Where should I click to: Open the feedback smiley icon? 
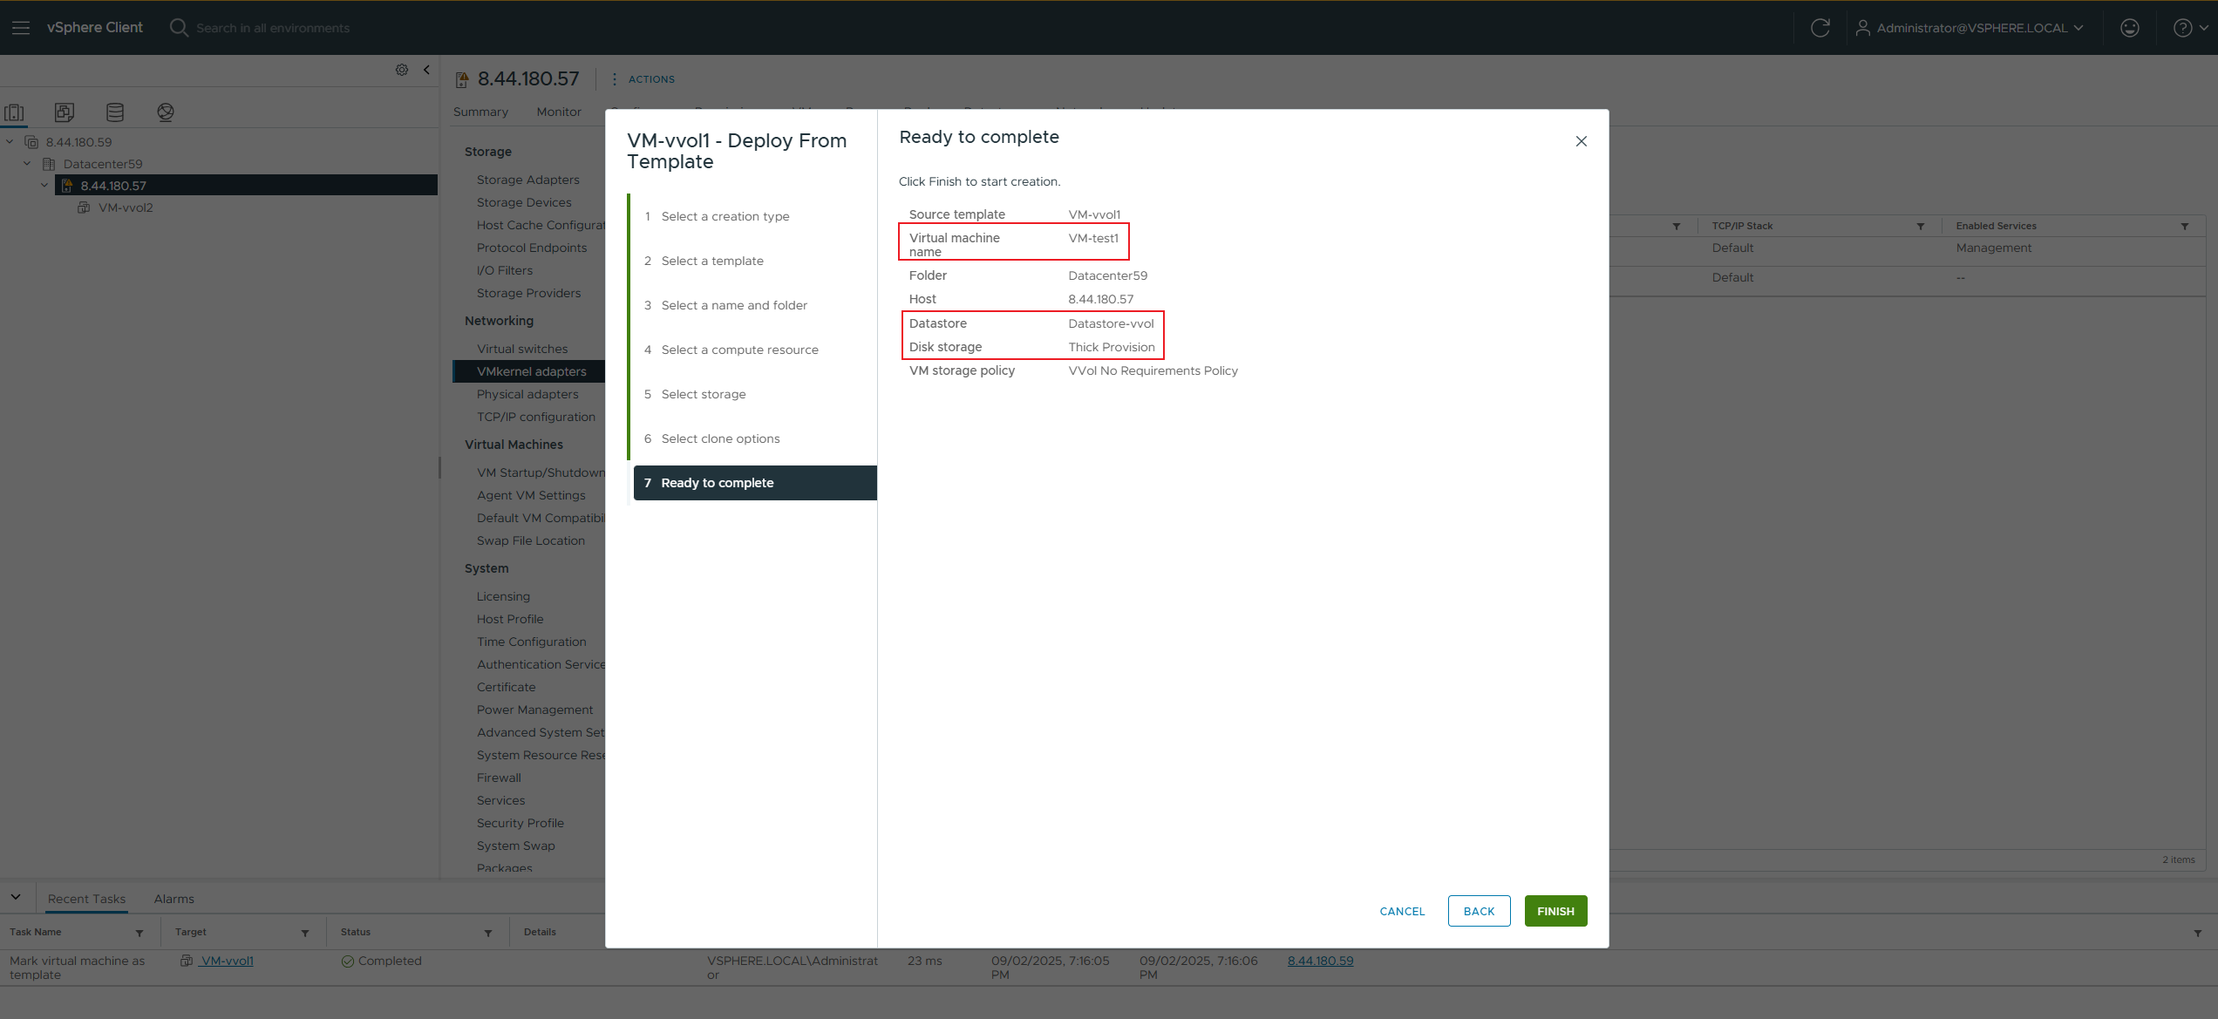coord(2130,28)
